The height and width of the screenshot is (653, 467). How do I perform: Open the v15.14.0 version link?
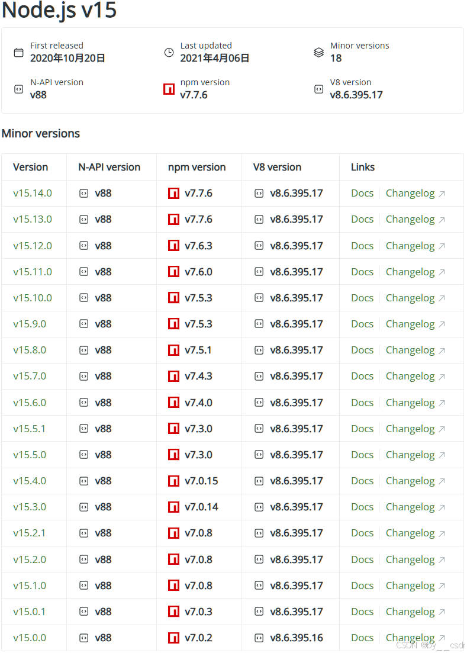tap(33, 193)
